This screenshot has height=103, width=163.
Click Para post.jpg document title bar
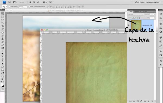(x=66, y=11)
